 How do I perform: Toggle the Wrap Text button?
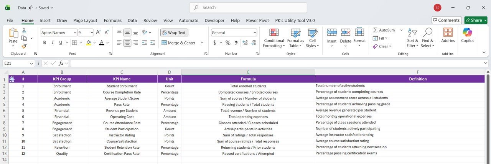(174, 33)
